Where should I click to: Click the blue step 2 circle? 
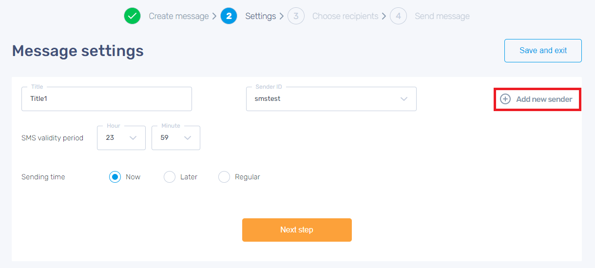click(229, 16)
